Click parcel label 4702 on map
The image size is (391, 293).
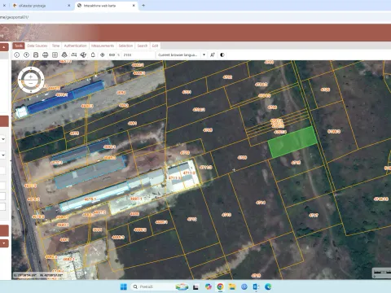click(x=227, y=77)
